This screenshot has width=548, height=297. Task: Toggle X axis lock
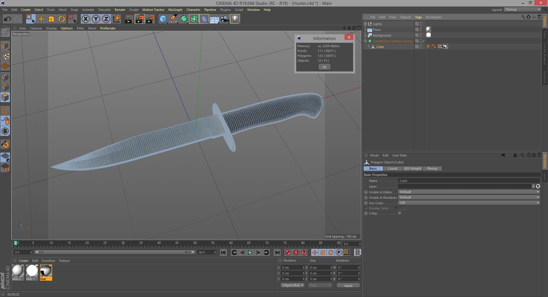click(x=85, y=19)
